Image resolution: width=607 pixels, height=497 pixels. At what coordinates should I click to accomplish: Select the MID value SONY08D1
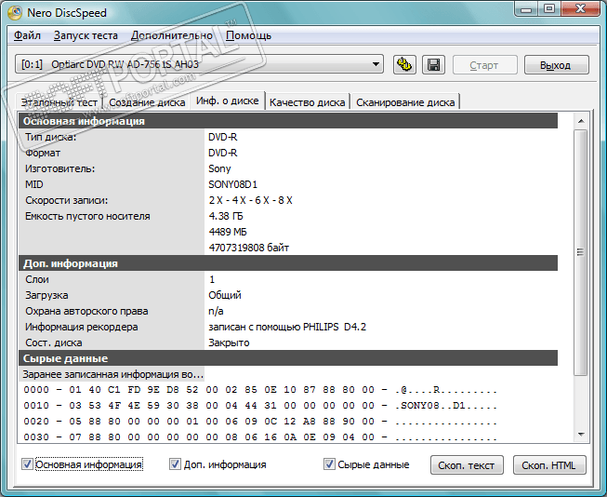[232, 184]
